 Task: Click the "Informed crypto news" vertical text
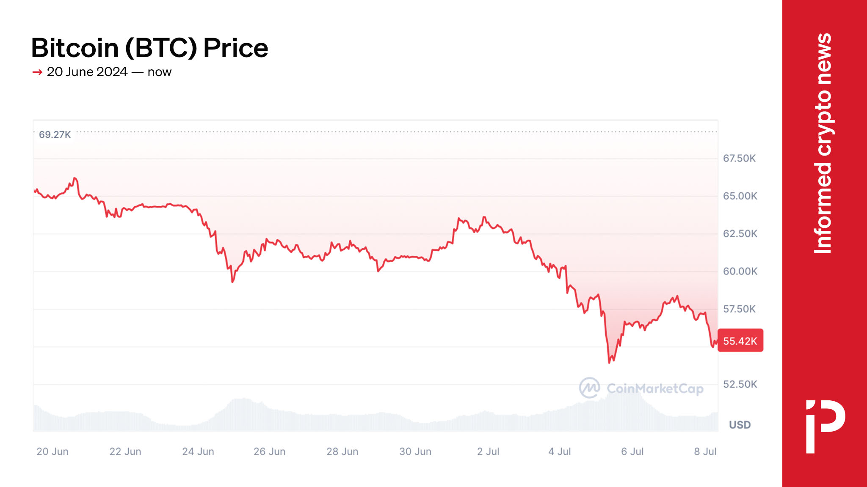[x=823, y=143]
